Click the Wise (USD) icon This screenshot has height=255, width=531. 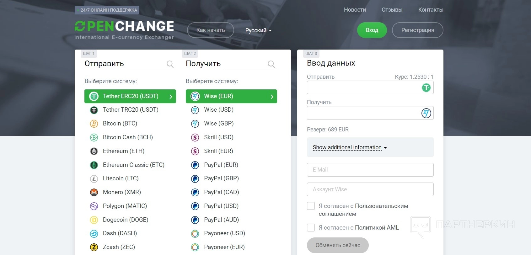pyautogui.click(x=195, y=110)
